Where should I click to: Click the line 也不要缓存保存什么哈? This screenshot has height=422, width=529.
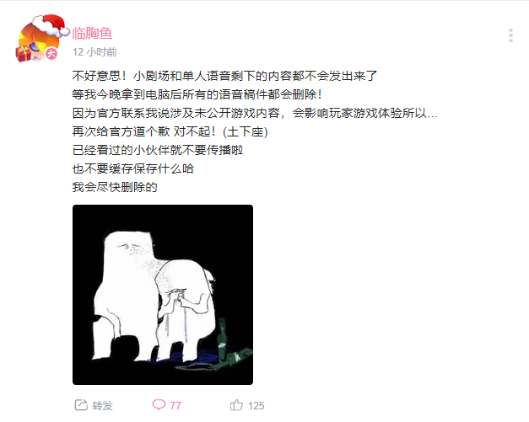pyautogui.click(x=133, y=168)
